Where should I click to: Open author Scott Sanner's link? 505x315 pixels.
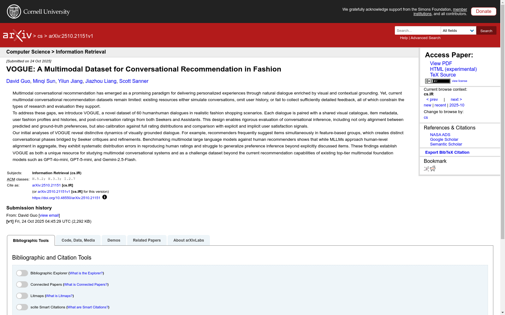point(134,81)
